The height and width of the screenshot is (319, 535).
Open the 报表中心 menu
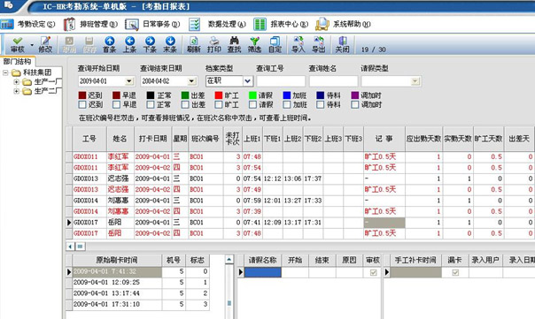(281, 24)
